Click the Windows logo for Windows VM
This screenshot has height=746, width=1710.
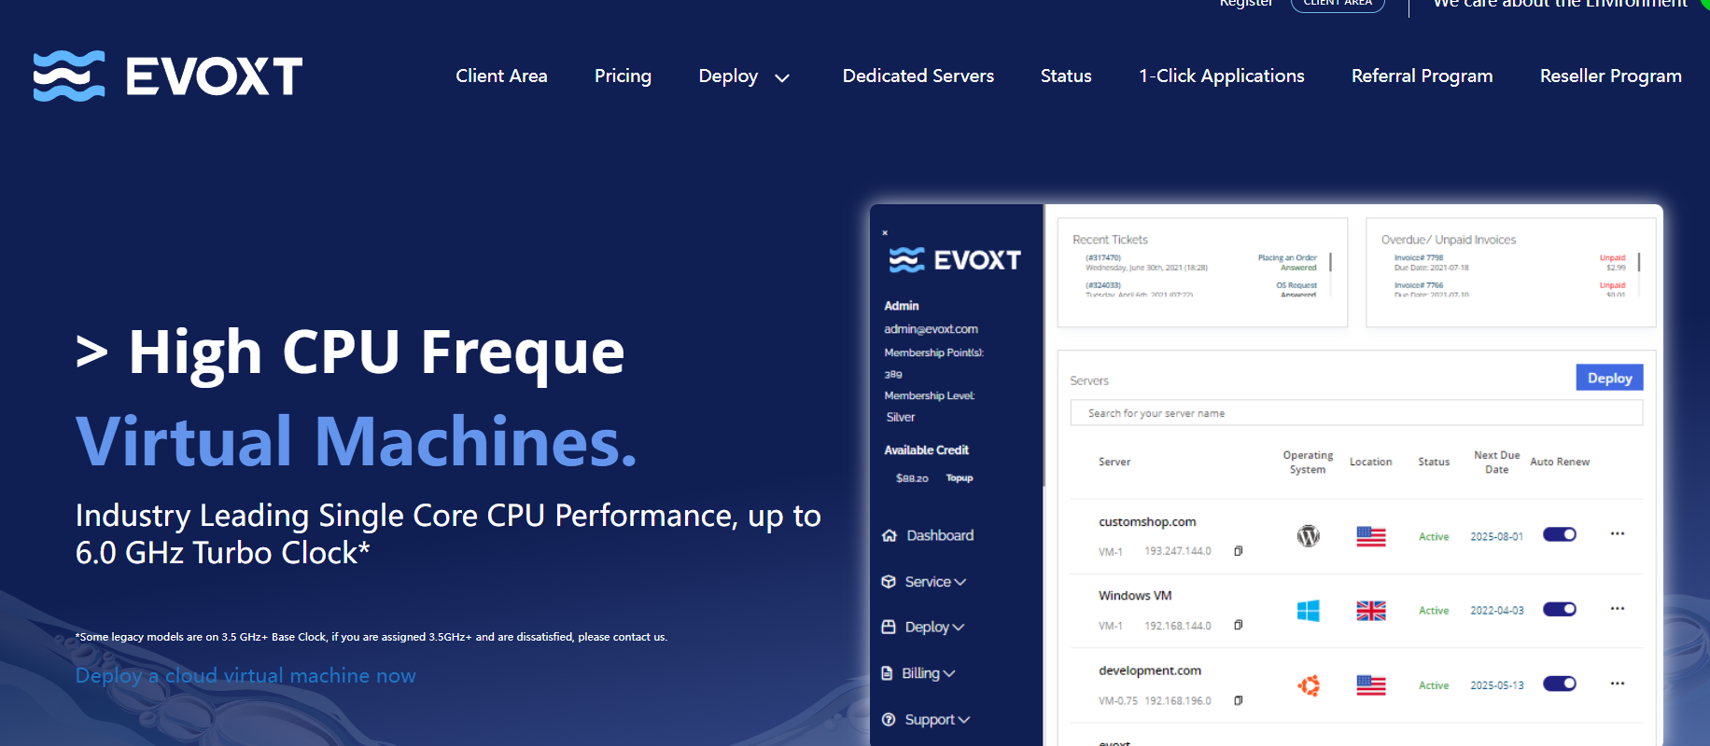(x=1309, y=611)
